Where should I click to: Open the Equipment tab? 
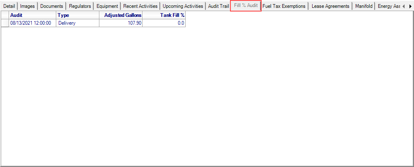tap(107, 6)
